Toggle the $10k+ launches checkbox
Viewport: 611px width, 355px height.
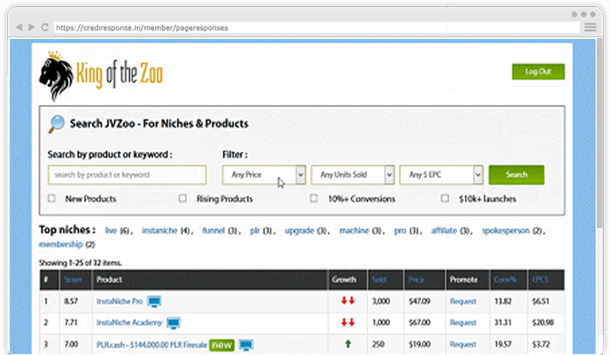click(444, 198)
